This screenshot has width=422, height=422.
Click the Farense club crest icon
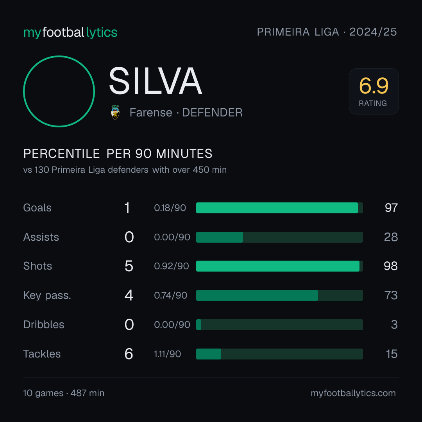tap(115, 112)
